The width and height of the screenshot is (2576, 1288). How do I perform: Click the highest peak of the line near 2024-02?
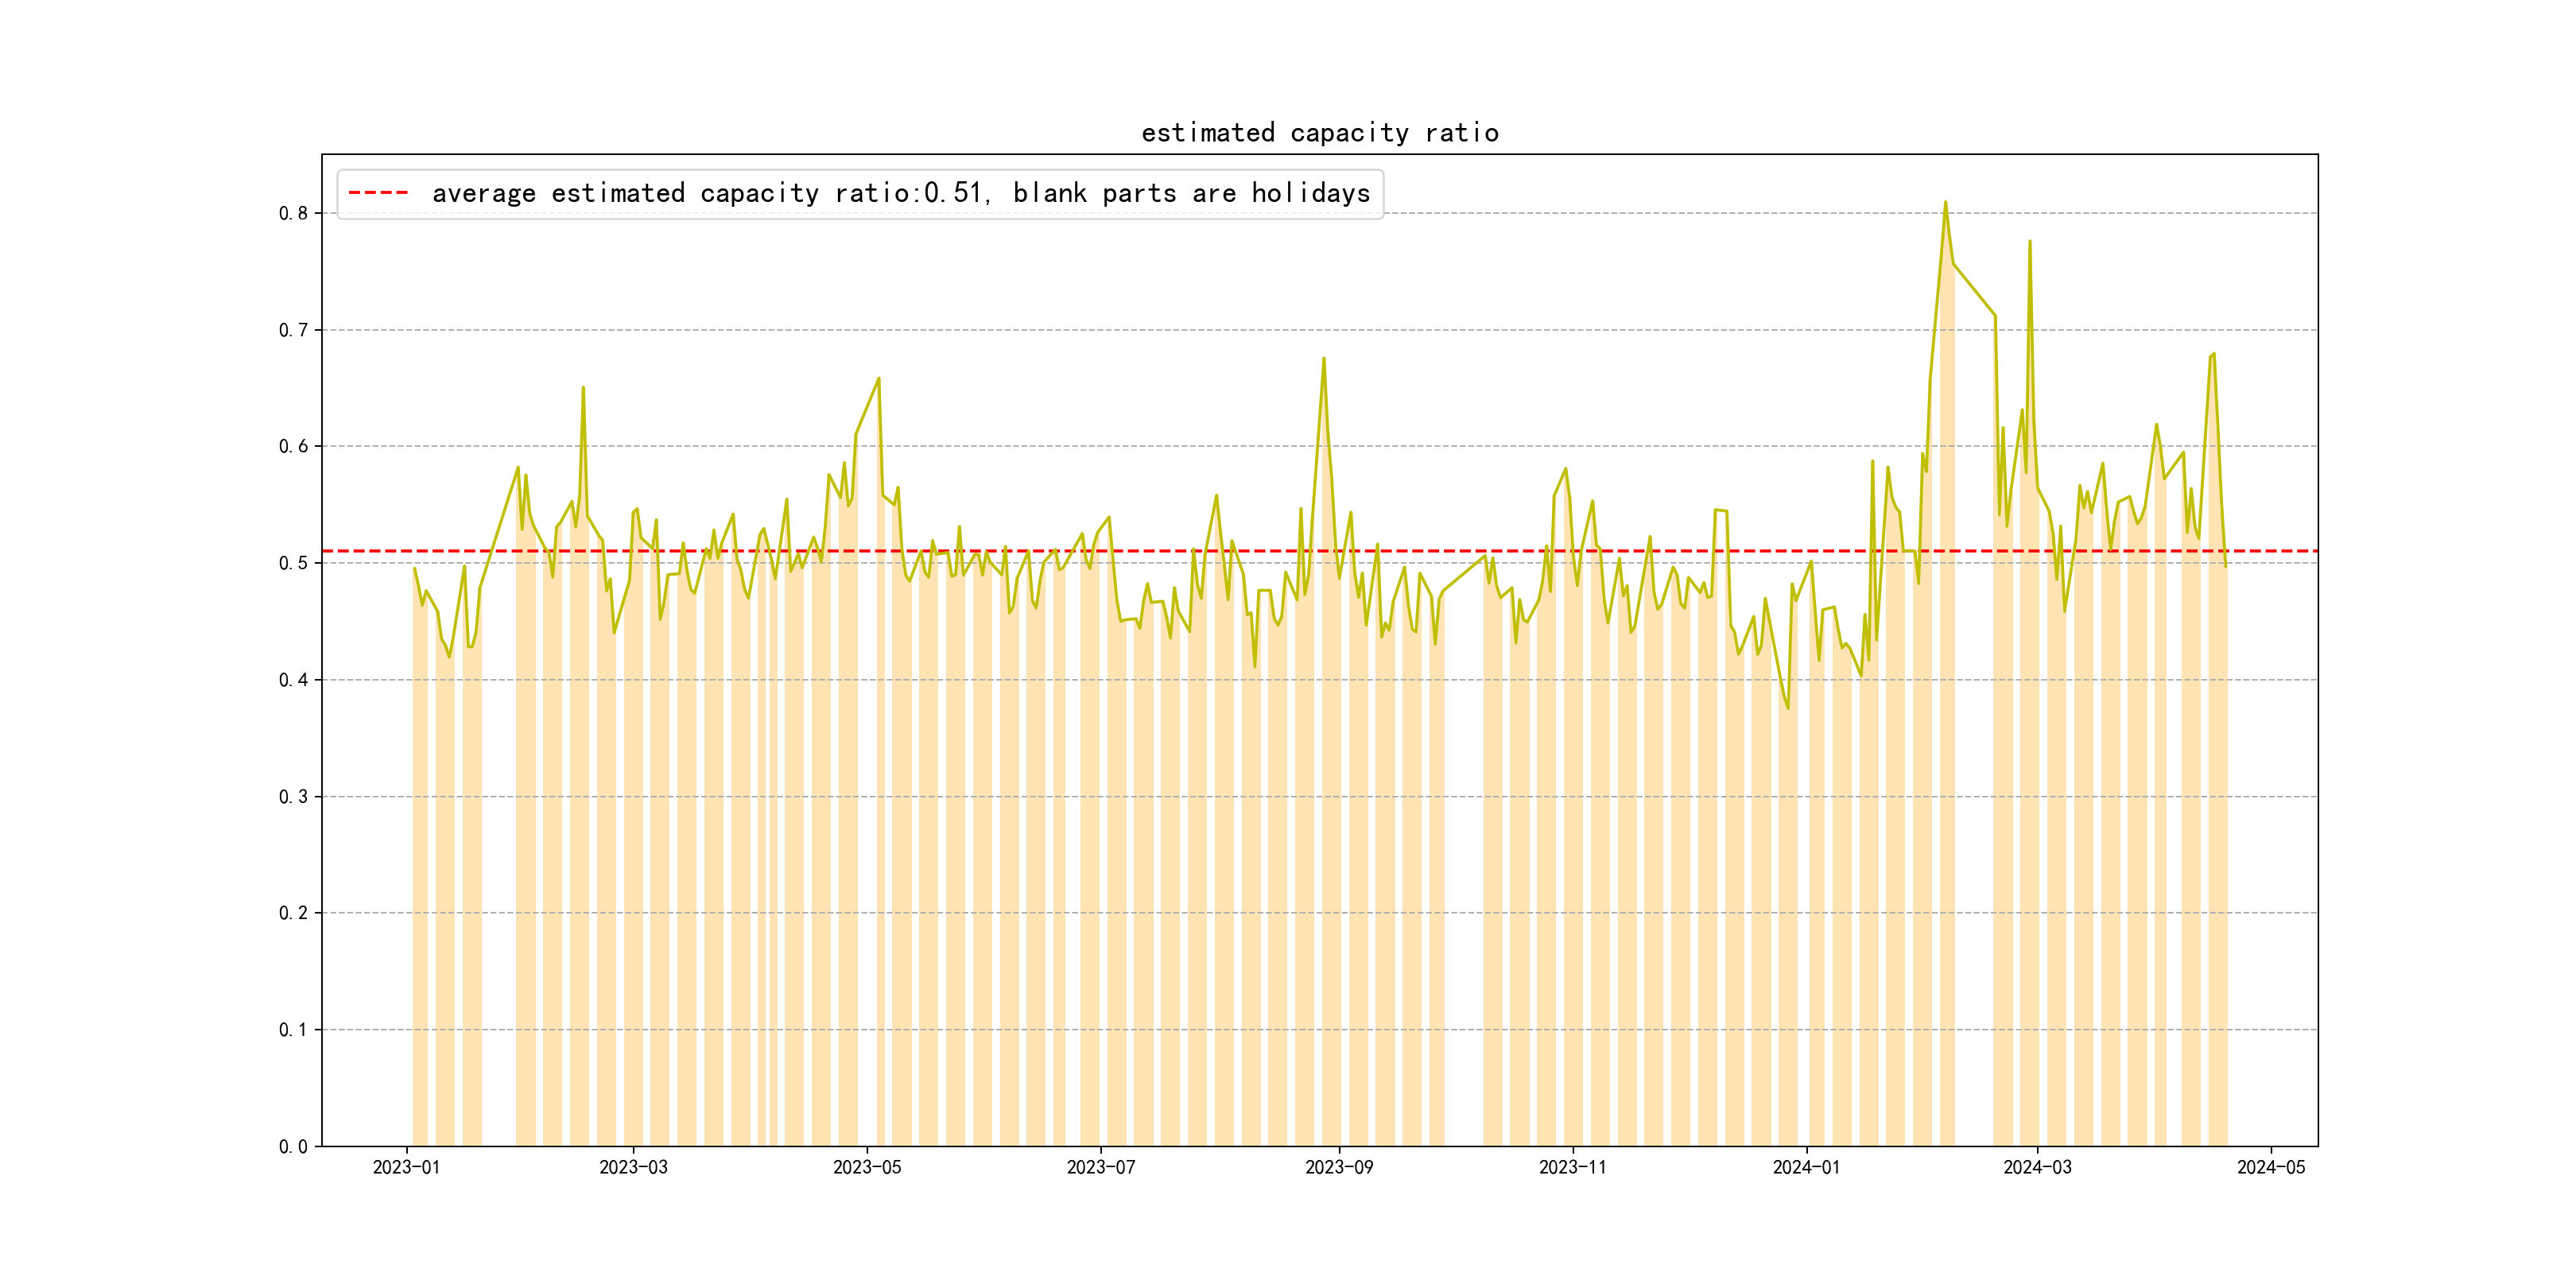coord(1945,203)
